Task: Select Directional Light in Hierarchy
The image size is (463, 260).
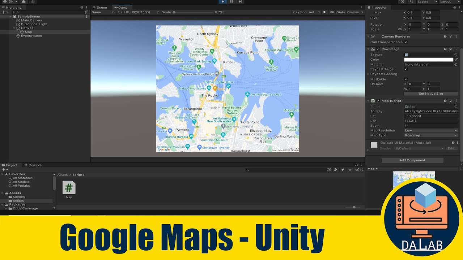Action: (34, 24)
